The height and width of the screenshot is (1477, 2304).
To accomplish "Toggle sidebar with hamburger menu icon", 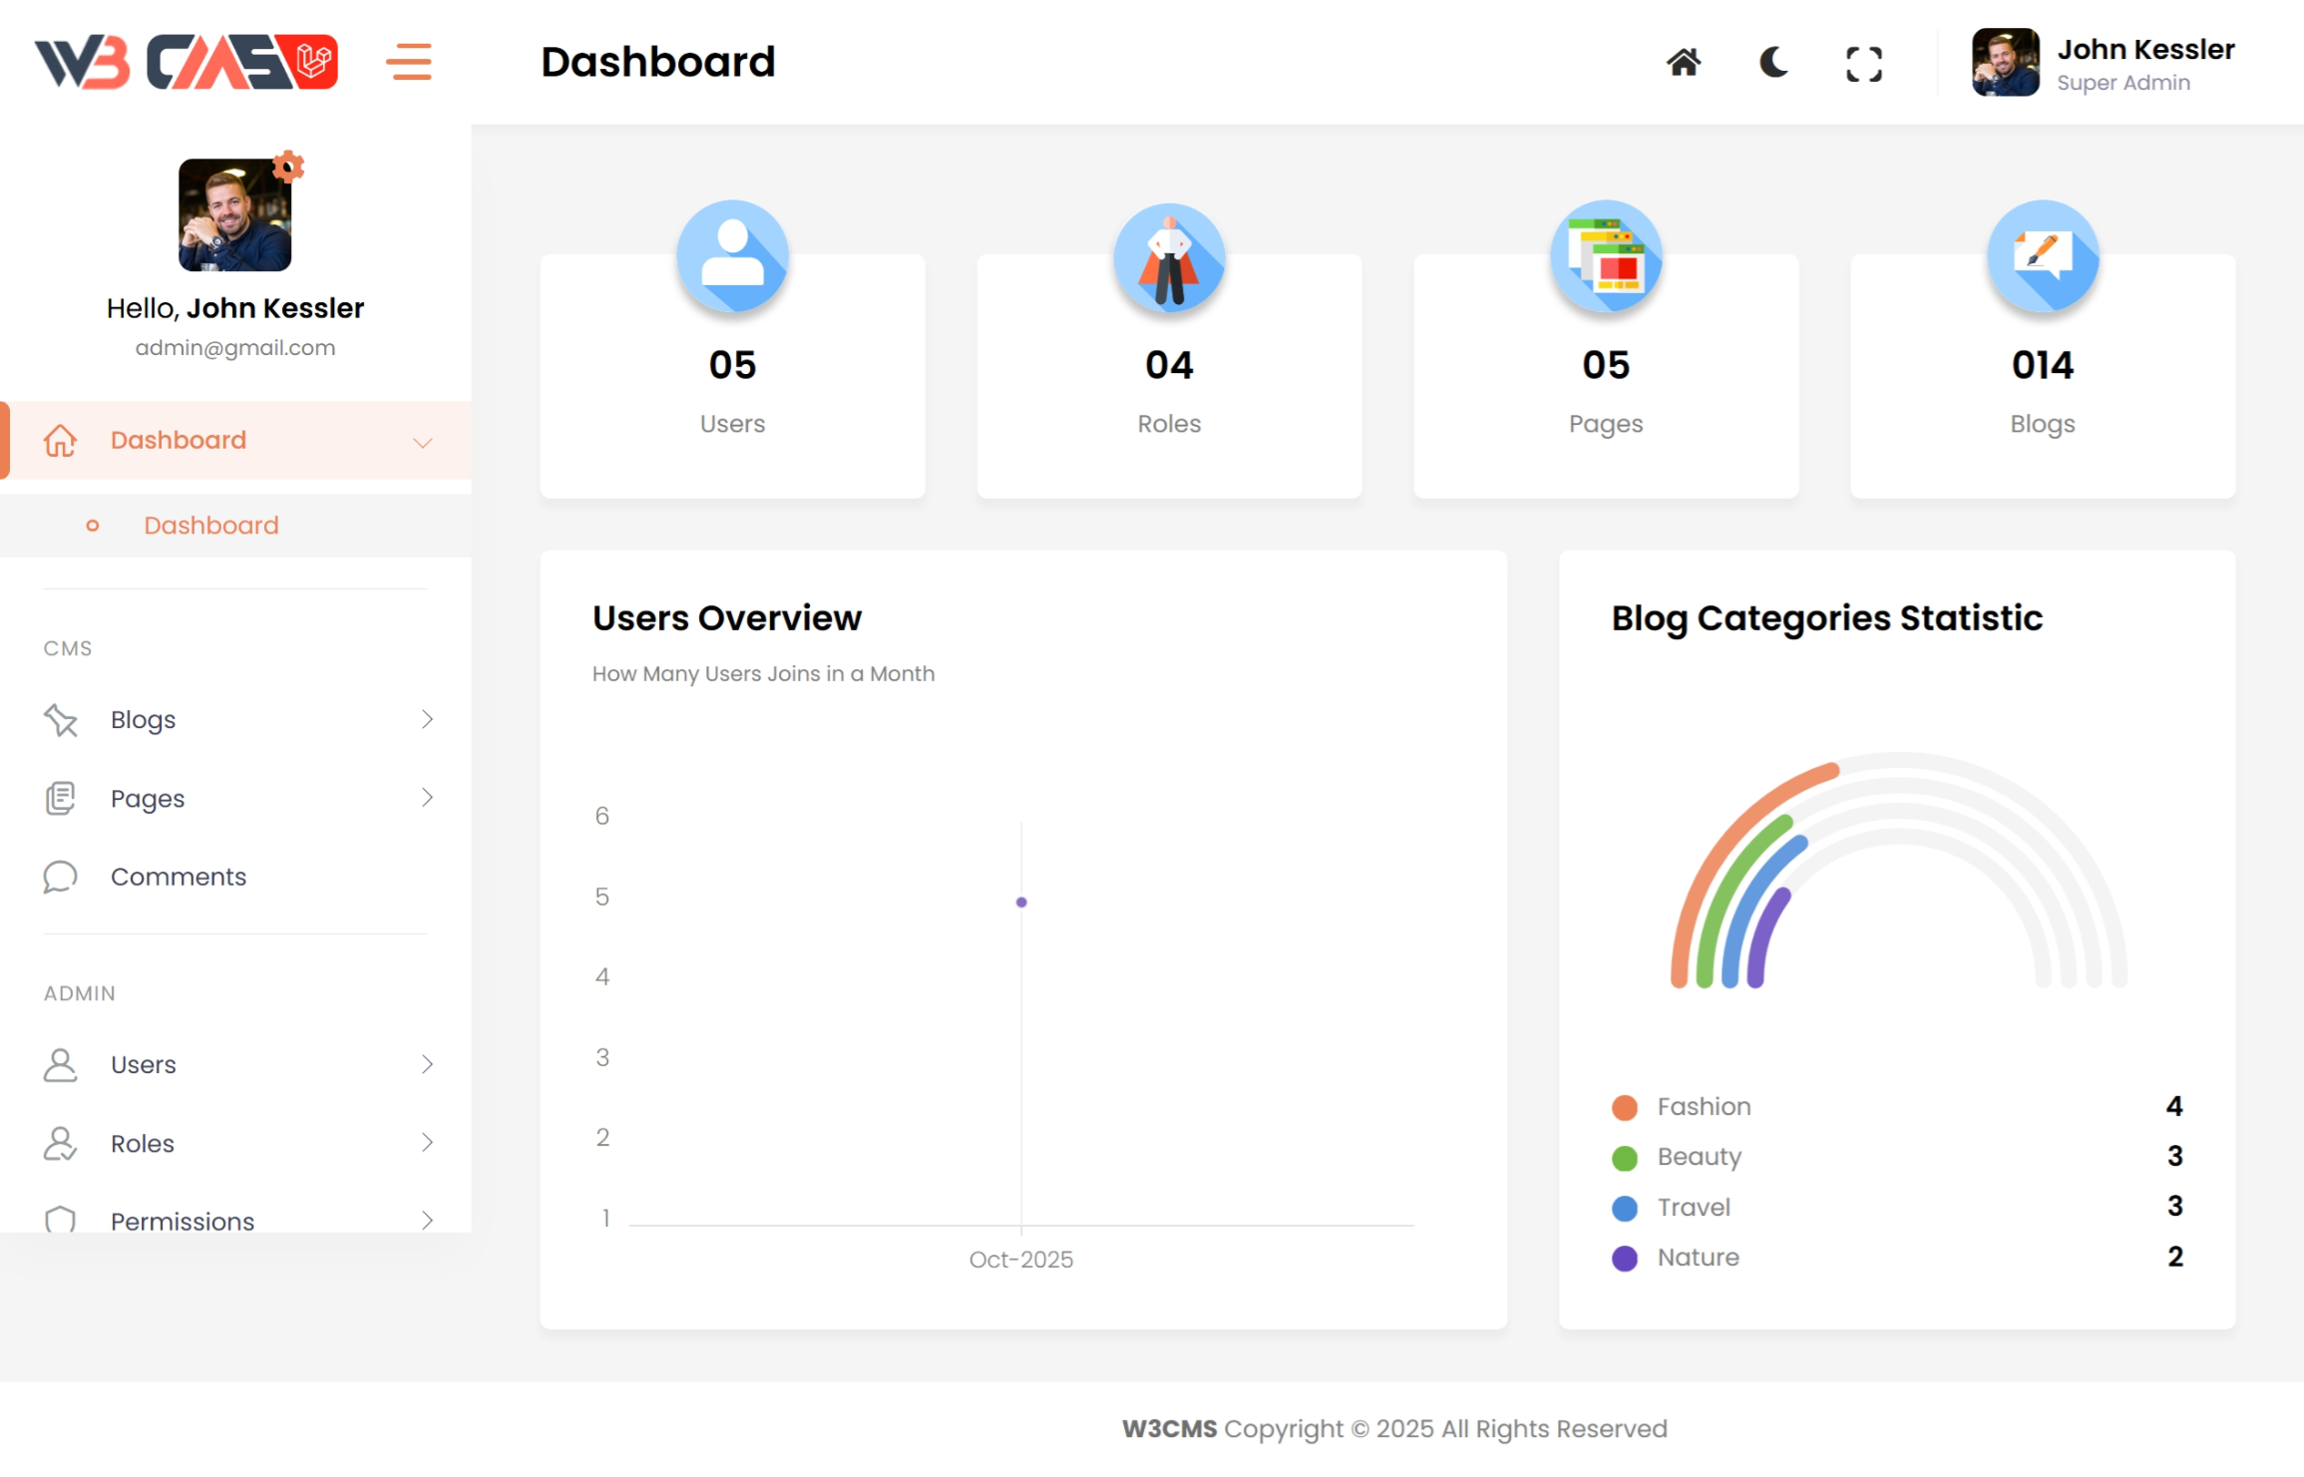I will pos(409,62).
